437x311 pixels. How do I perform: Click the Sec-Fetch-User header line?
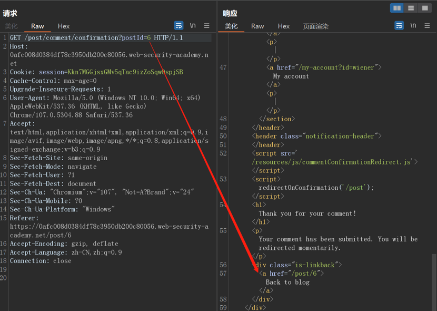click(x=42, y=175)
